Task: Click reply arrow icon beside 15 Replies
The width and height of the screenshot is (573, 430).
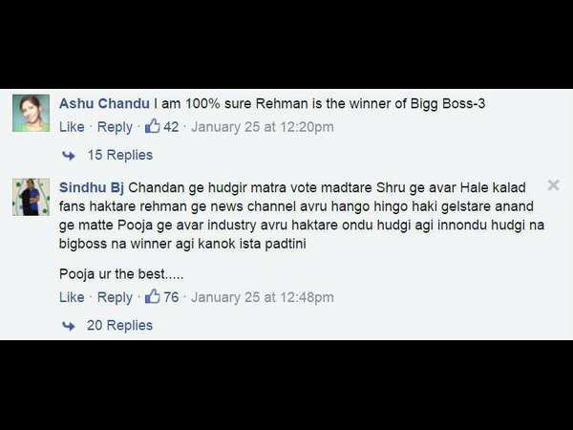Action: coord(69,156)
